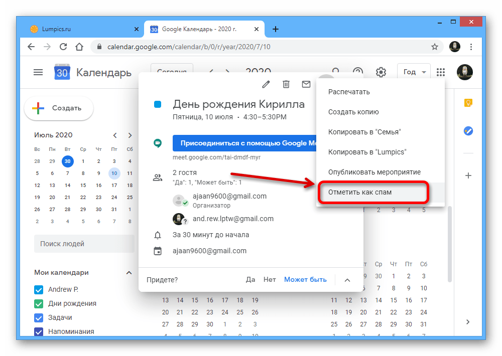Toggle the Задачи calendar checkbox
This screenshot has height=356, width=502.
tap(39, 318)
